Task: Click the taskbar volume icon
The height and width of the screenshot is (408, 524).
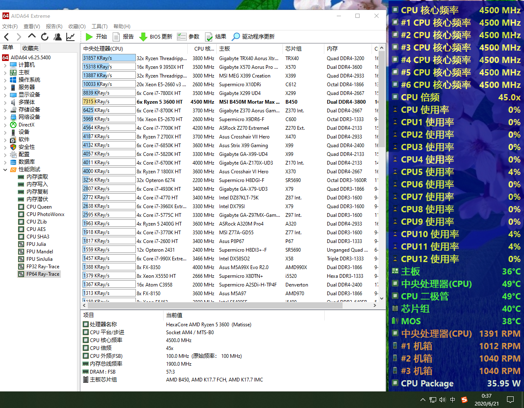Action: click(x=442, y=400)
